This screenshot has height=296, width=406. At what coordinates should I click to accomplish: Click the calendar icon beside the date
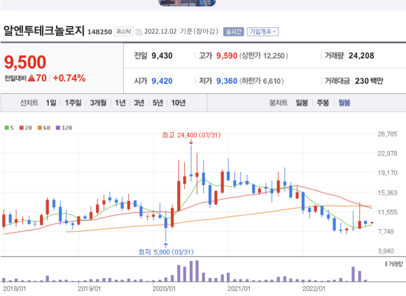139,31
